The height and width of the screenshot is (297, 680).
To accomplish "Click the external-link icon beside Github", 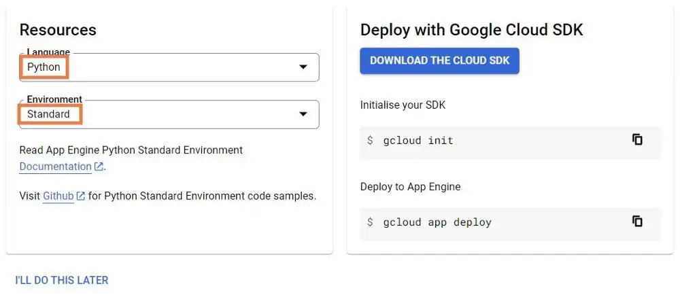I will pyautogui.click(x=81, y=196).
